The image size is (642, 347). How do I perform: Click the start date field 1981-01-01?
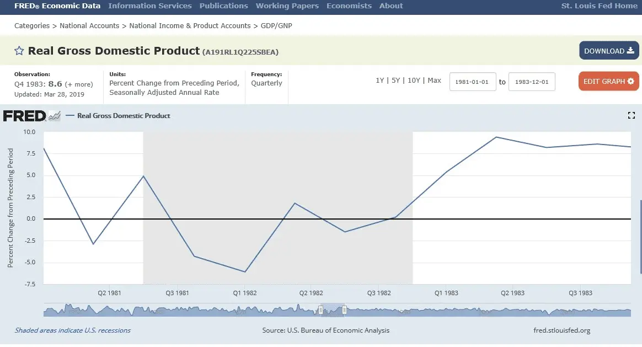(x=473, y=82)
